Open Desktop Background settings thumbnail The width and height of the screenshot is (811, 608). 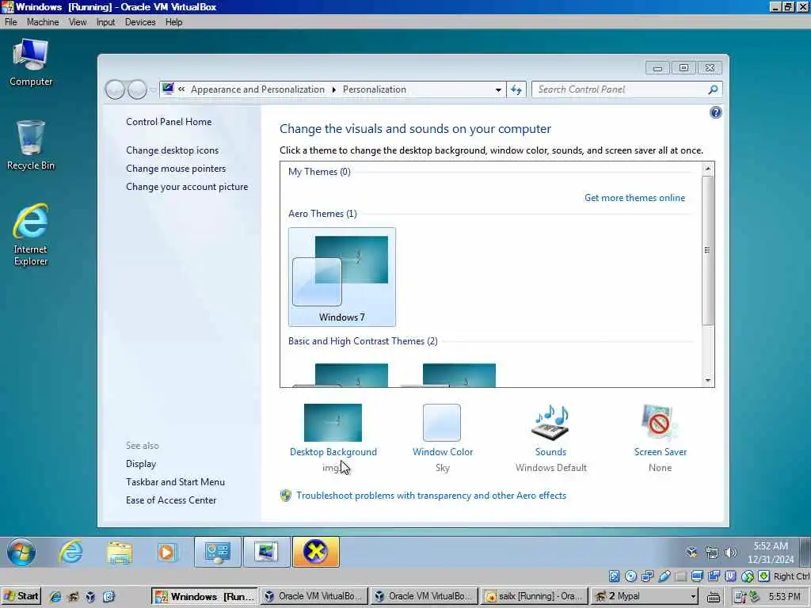(x=333, y=423)
